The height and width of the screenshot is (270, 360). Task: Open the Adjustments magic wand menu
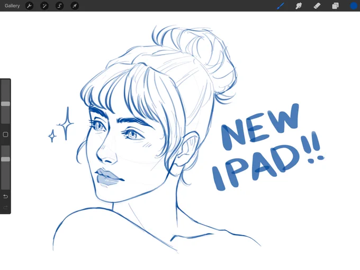[44, 6]
